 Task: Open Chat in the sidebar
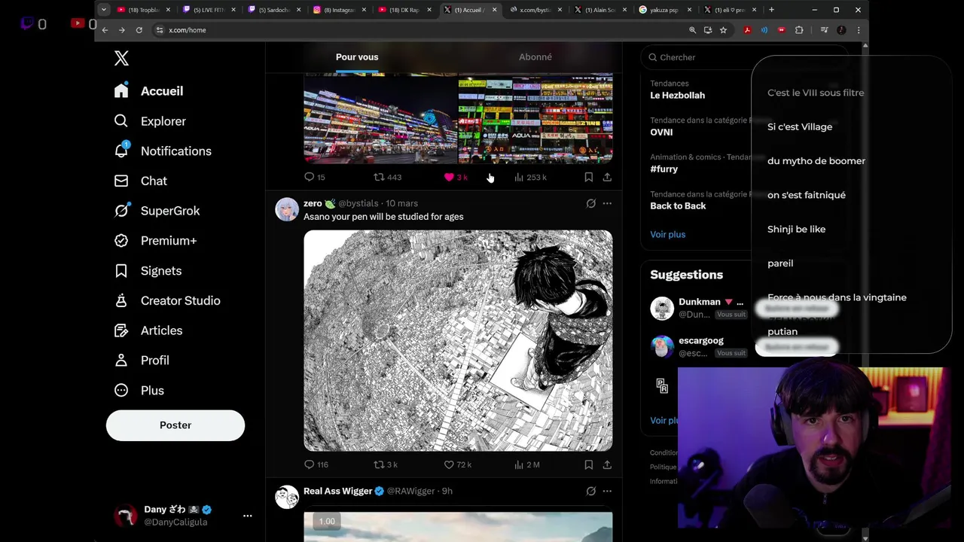140,181
